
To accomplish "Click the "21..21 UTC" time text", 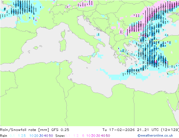I will coord(148,130).
